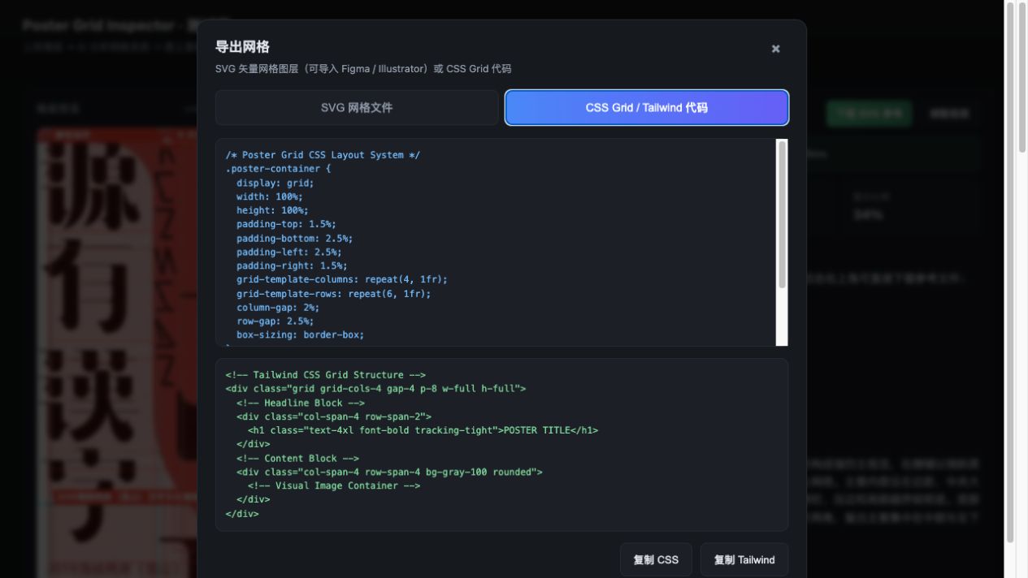Click the Tailwind CSS Grid Structure comment

click(326, 375)
